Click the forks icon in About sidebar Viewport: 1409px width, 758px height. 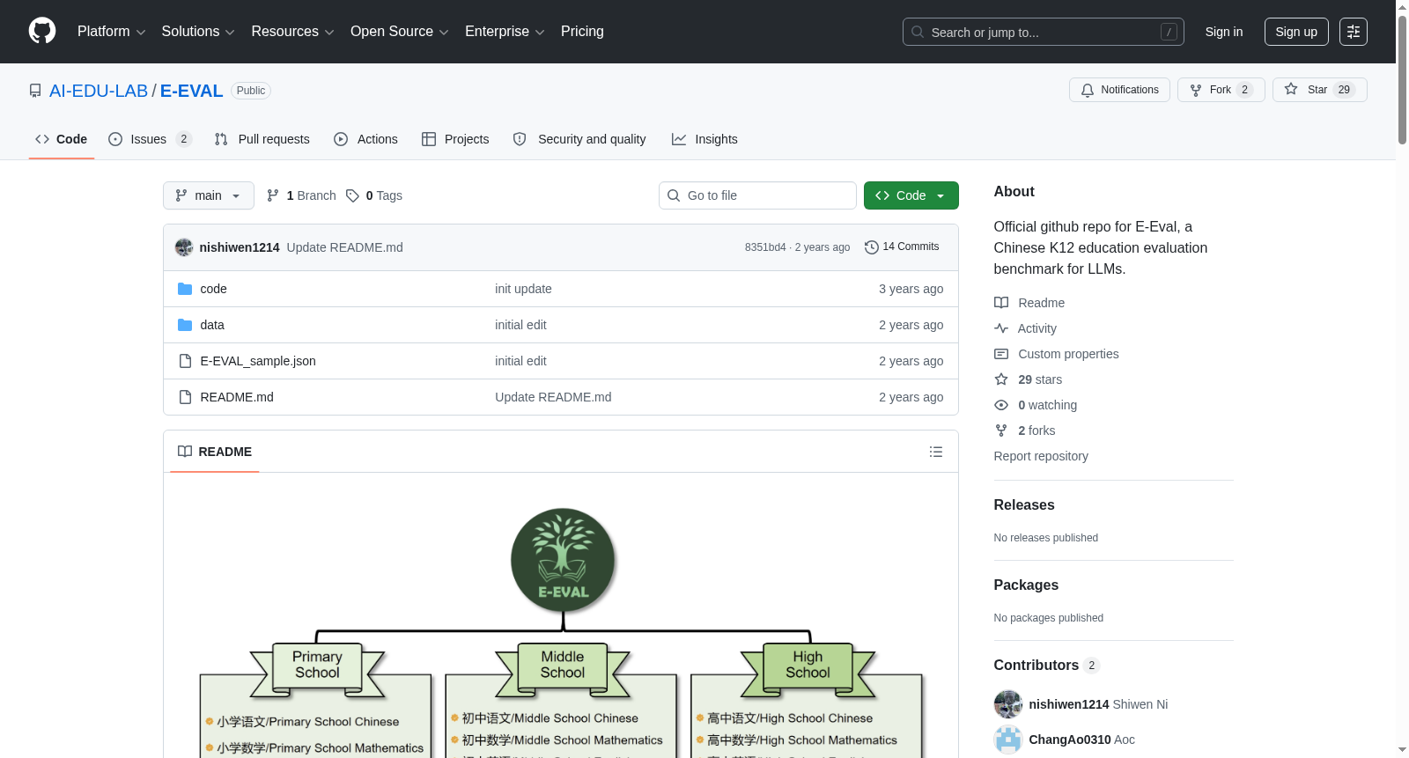pyautogui.click(x=1001, y=431)
